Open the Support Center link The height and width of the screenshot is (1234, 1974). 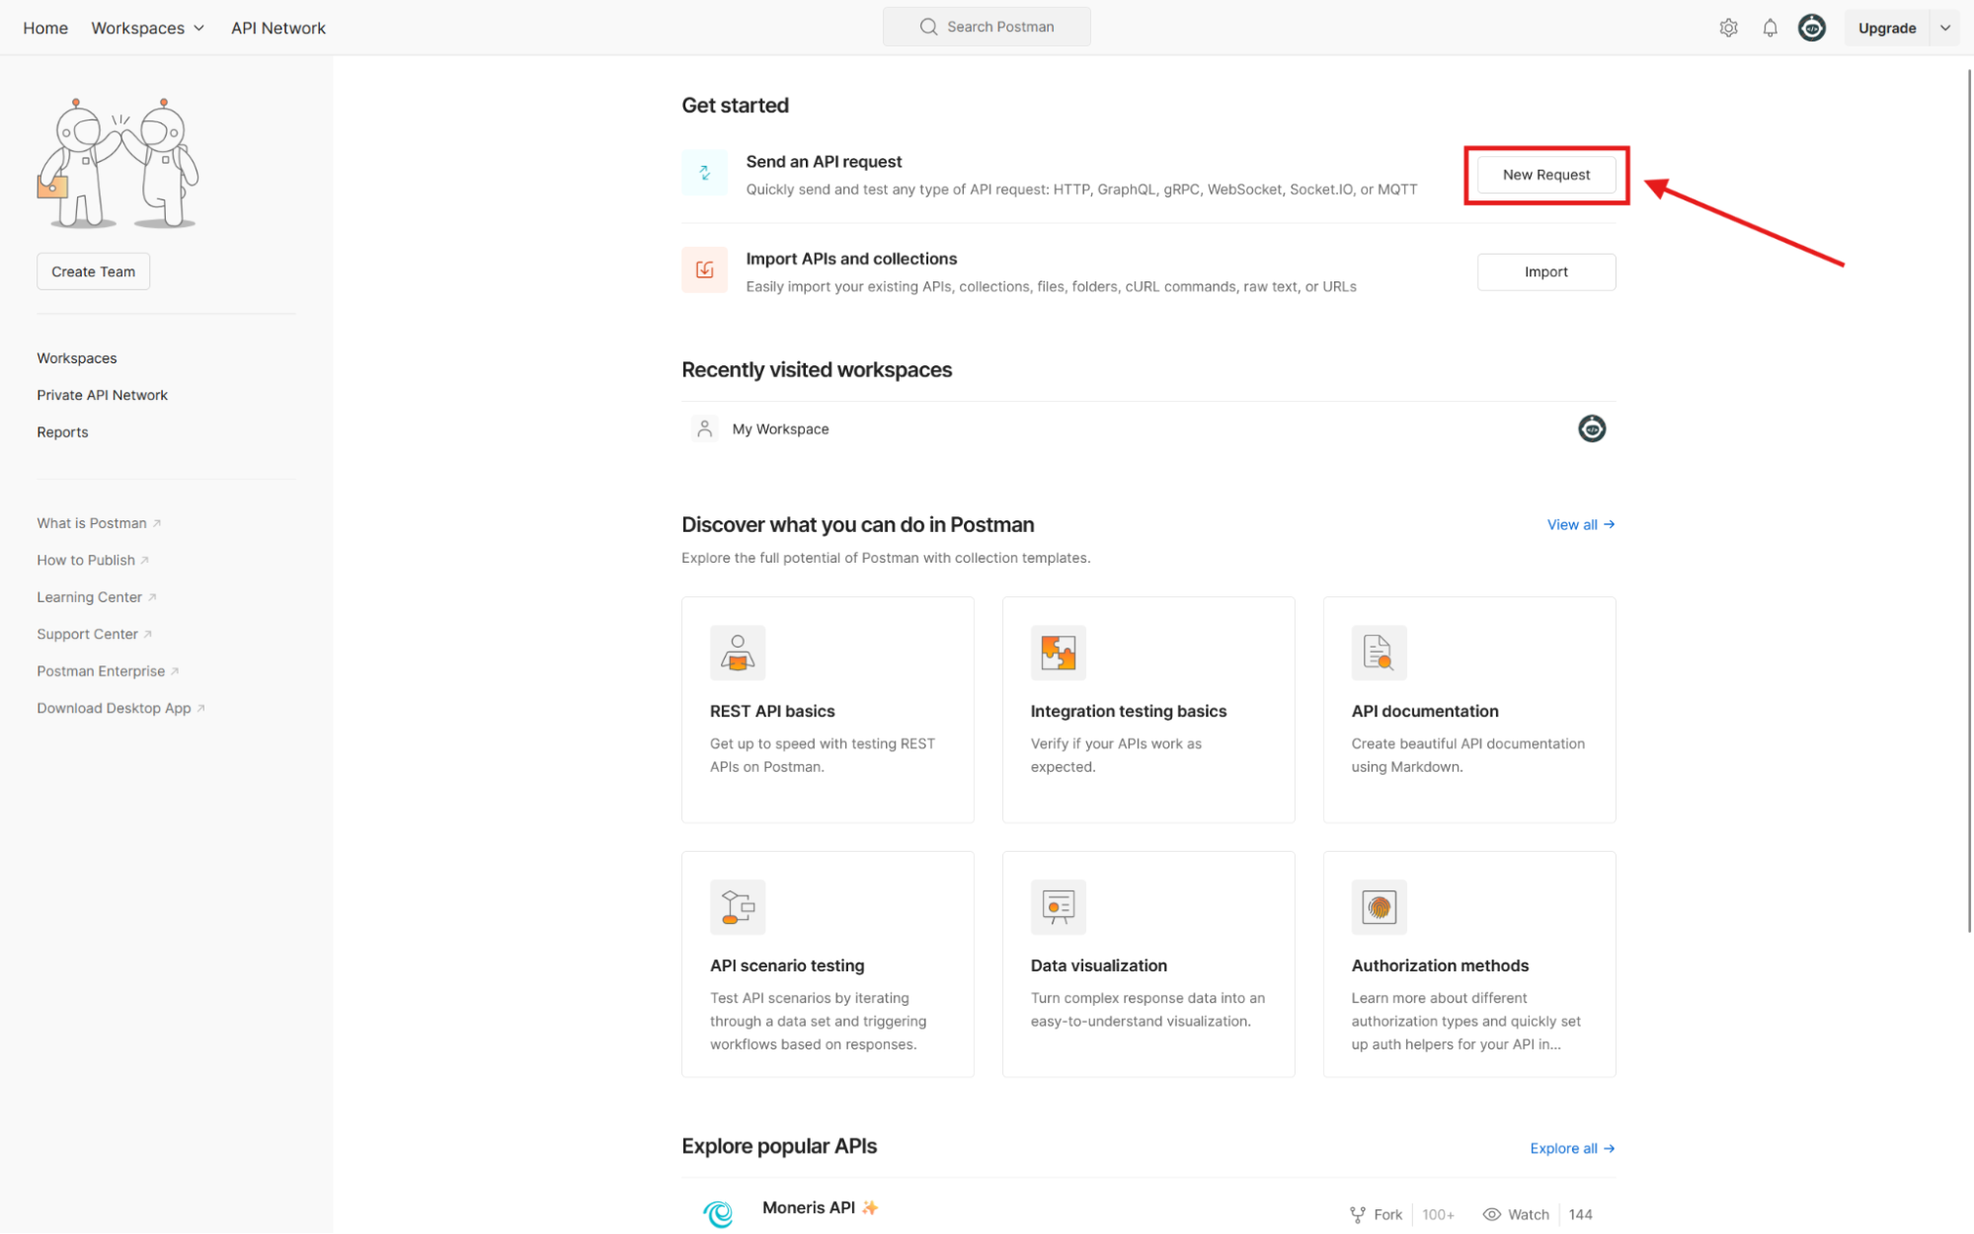[95, 634]
